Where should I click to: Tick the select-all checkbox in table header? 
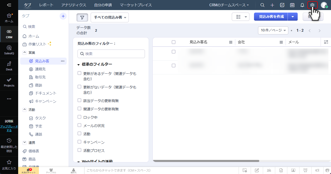pos(173,42)
